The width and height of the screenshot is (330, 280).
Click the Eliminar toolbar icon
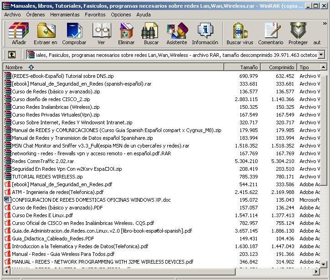coord(126,33)
